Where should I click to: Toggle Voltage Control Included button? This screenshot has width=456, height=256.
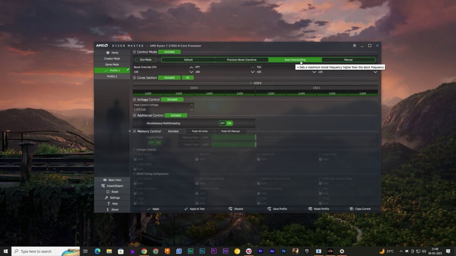(172, 100)
